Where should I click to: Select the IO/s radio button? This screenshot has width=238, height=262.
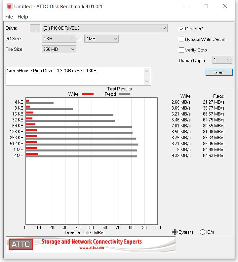click(x=203, y=232)
